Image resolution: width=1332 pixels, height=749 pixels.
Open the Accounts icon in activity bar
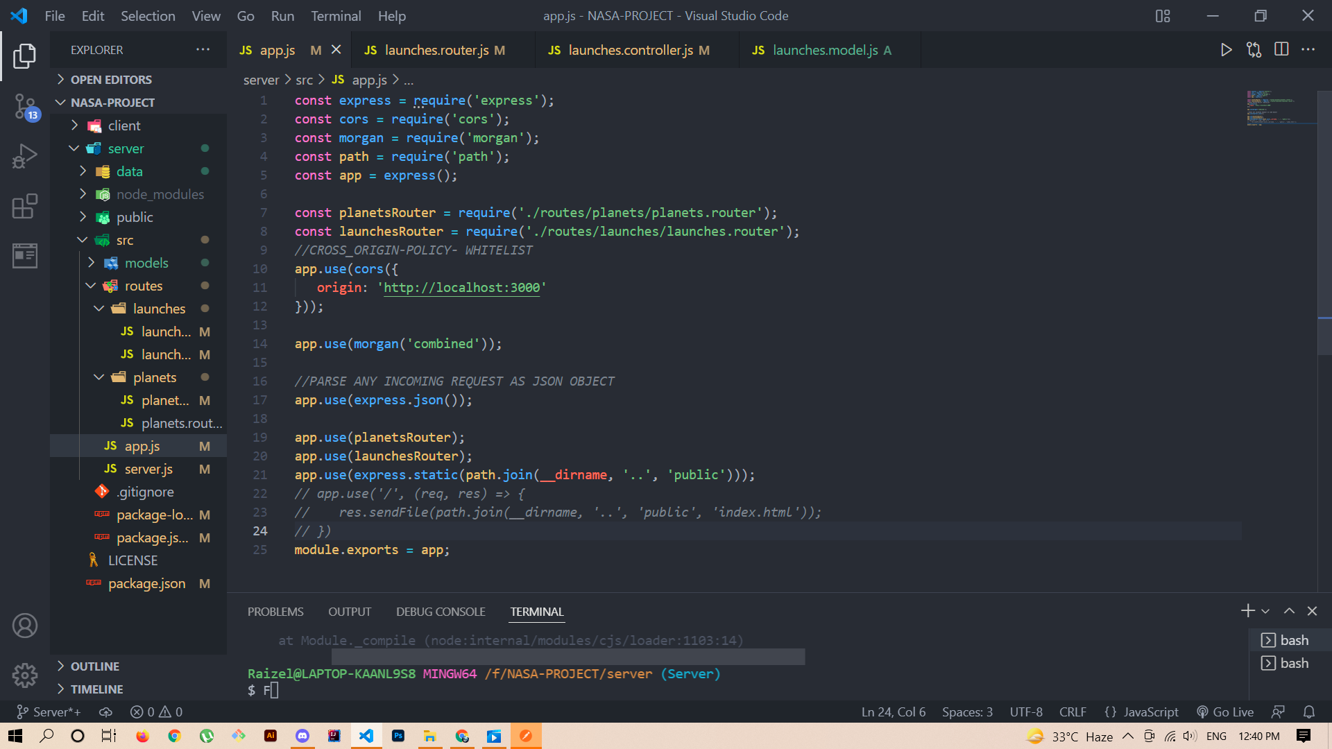25,626
